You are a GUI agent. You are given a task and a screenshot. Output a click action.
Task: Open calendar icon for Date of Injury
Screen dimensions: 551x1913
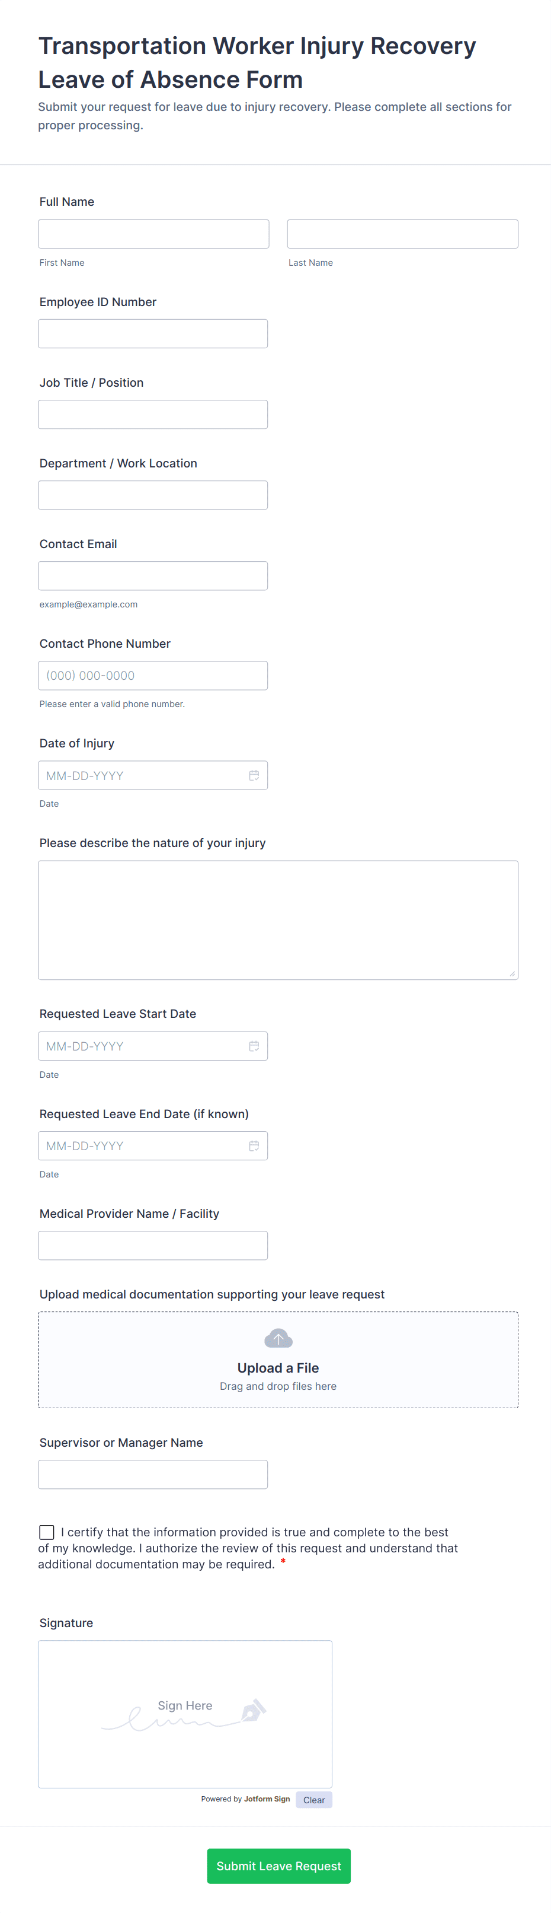point(254,775)
